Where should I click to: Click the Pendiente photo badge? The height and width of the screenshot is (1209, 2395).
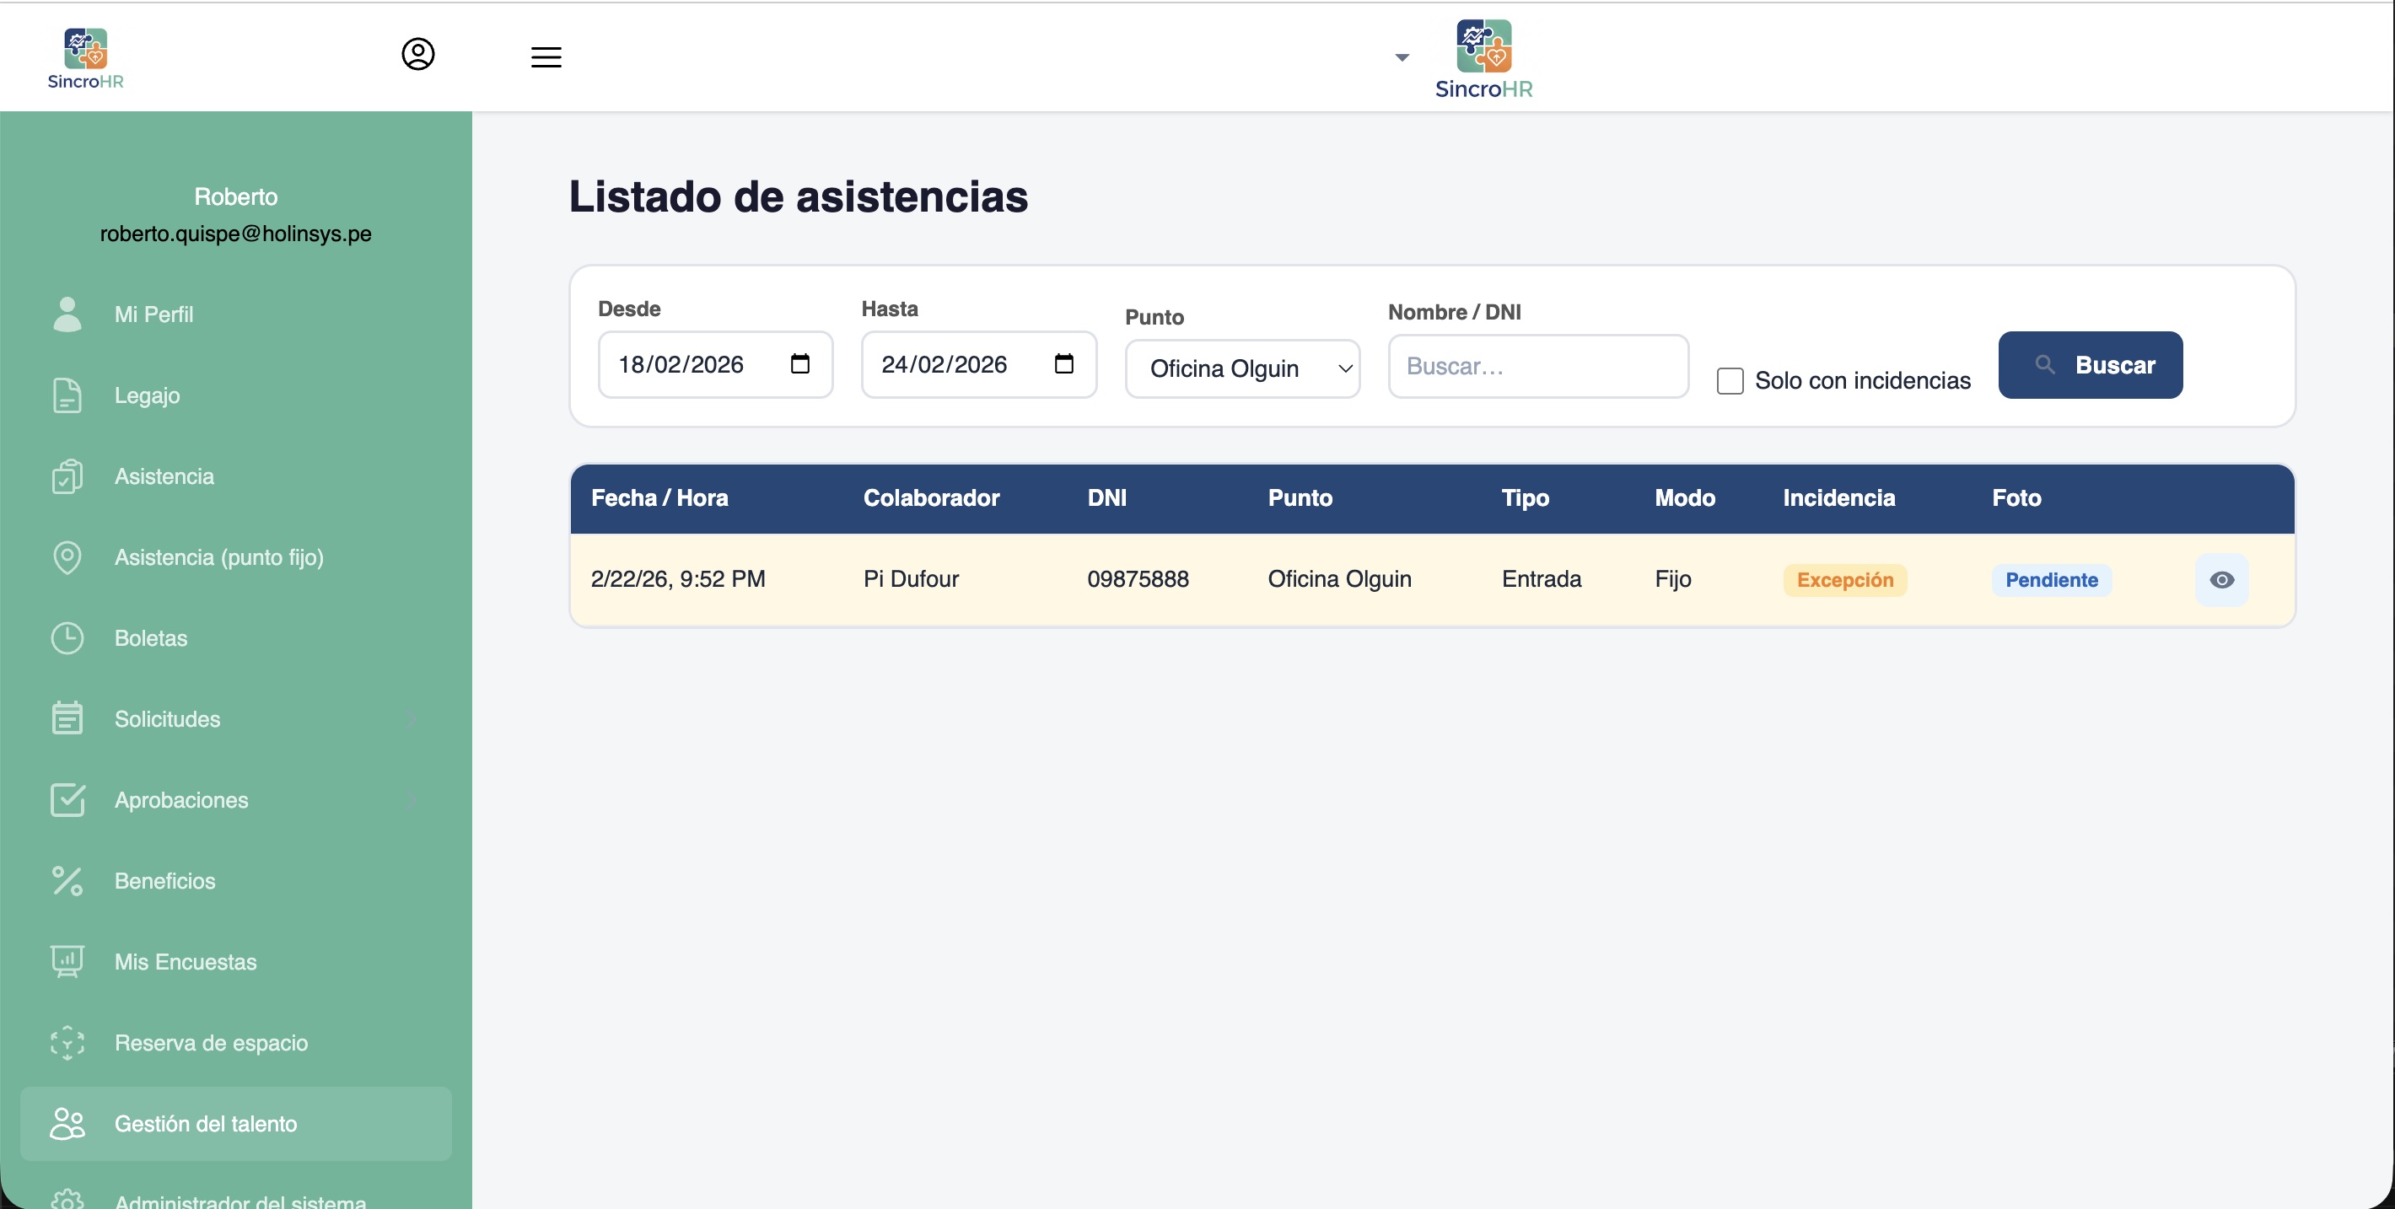[x=2051, y=580]
